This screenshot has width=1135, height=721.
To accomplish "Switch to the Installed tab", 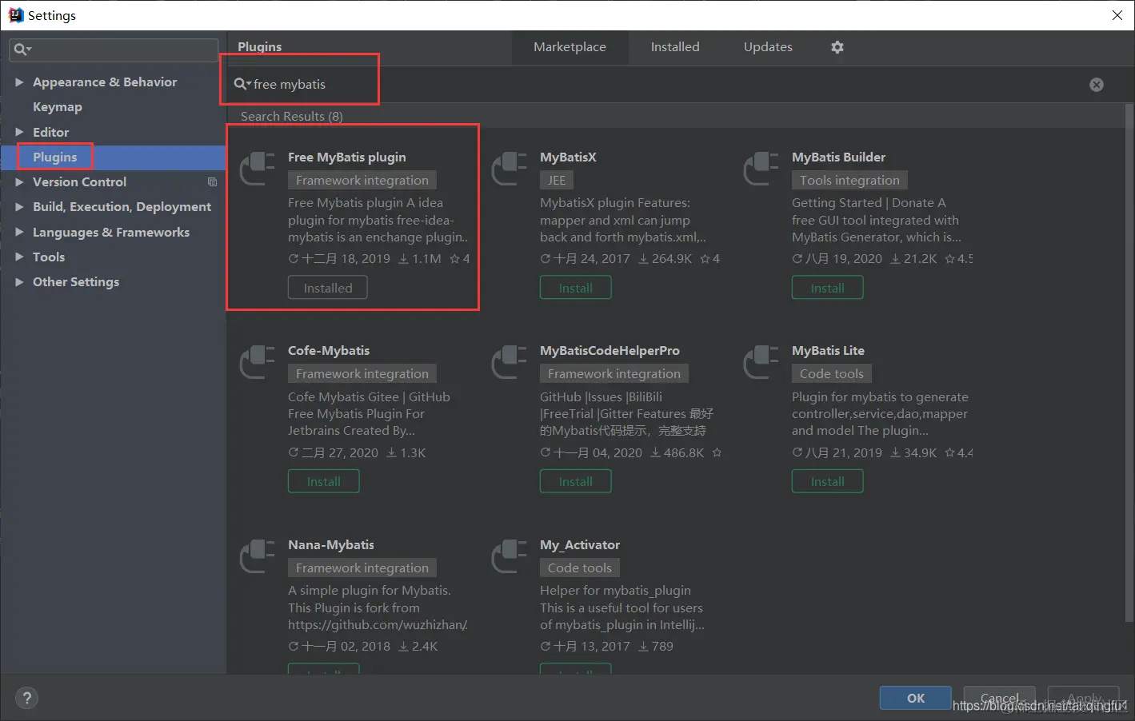I will point(675,47).
